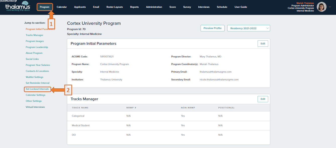Click the Preview Profile button
Viewport: 336px width, 148px height.
[212, 28]
